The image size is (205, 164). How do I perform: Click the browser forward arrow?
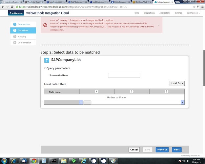[x=8, y=7]
